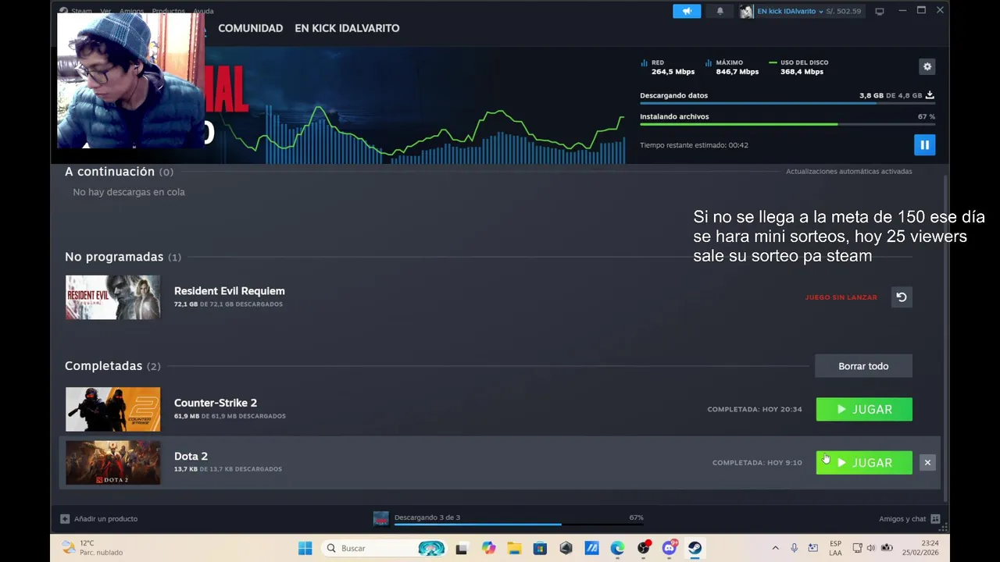Click the RED 264,5 Mbps stat
Viewport: 1000px width, 562px height.
point(668,67)
